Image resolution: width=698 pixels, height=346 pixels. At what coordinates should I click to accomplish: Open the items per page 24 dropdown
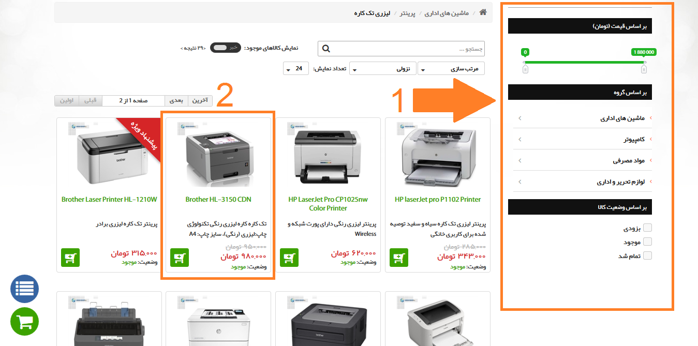(x=296, y=68)
